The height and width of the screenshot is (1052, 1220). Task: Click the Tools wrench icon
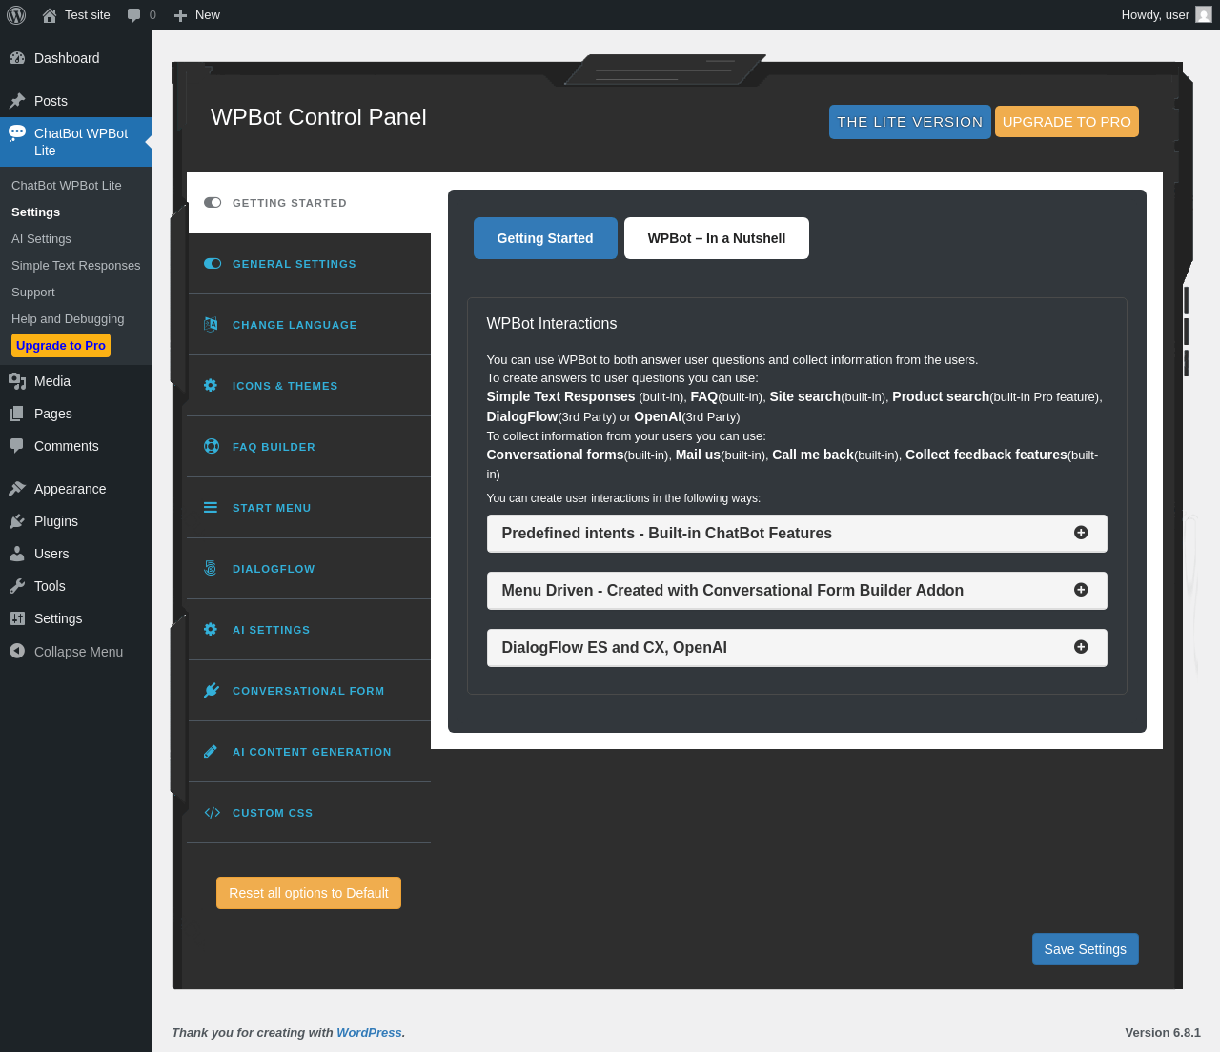17,586
